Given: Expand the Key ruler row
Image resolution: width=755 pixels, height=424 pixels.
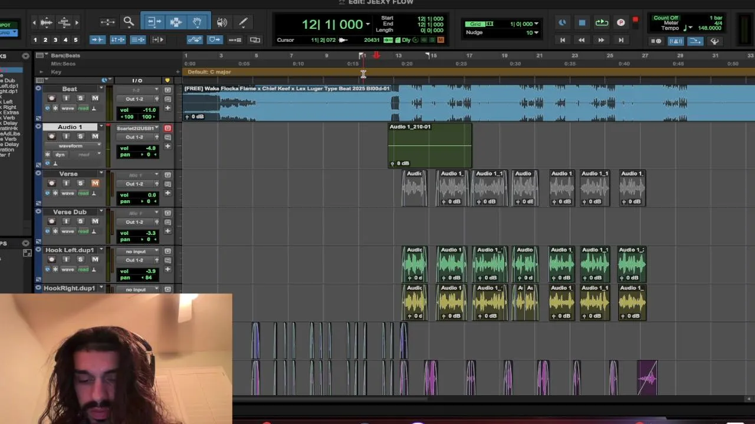Looking at the screenshot, I should coord(41,72).
